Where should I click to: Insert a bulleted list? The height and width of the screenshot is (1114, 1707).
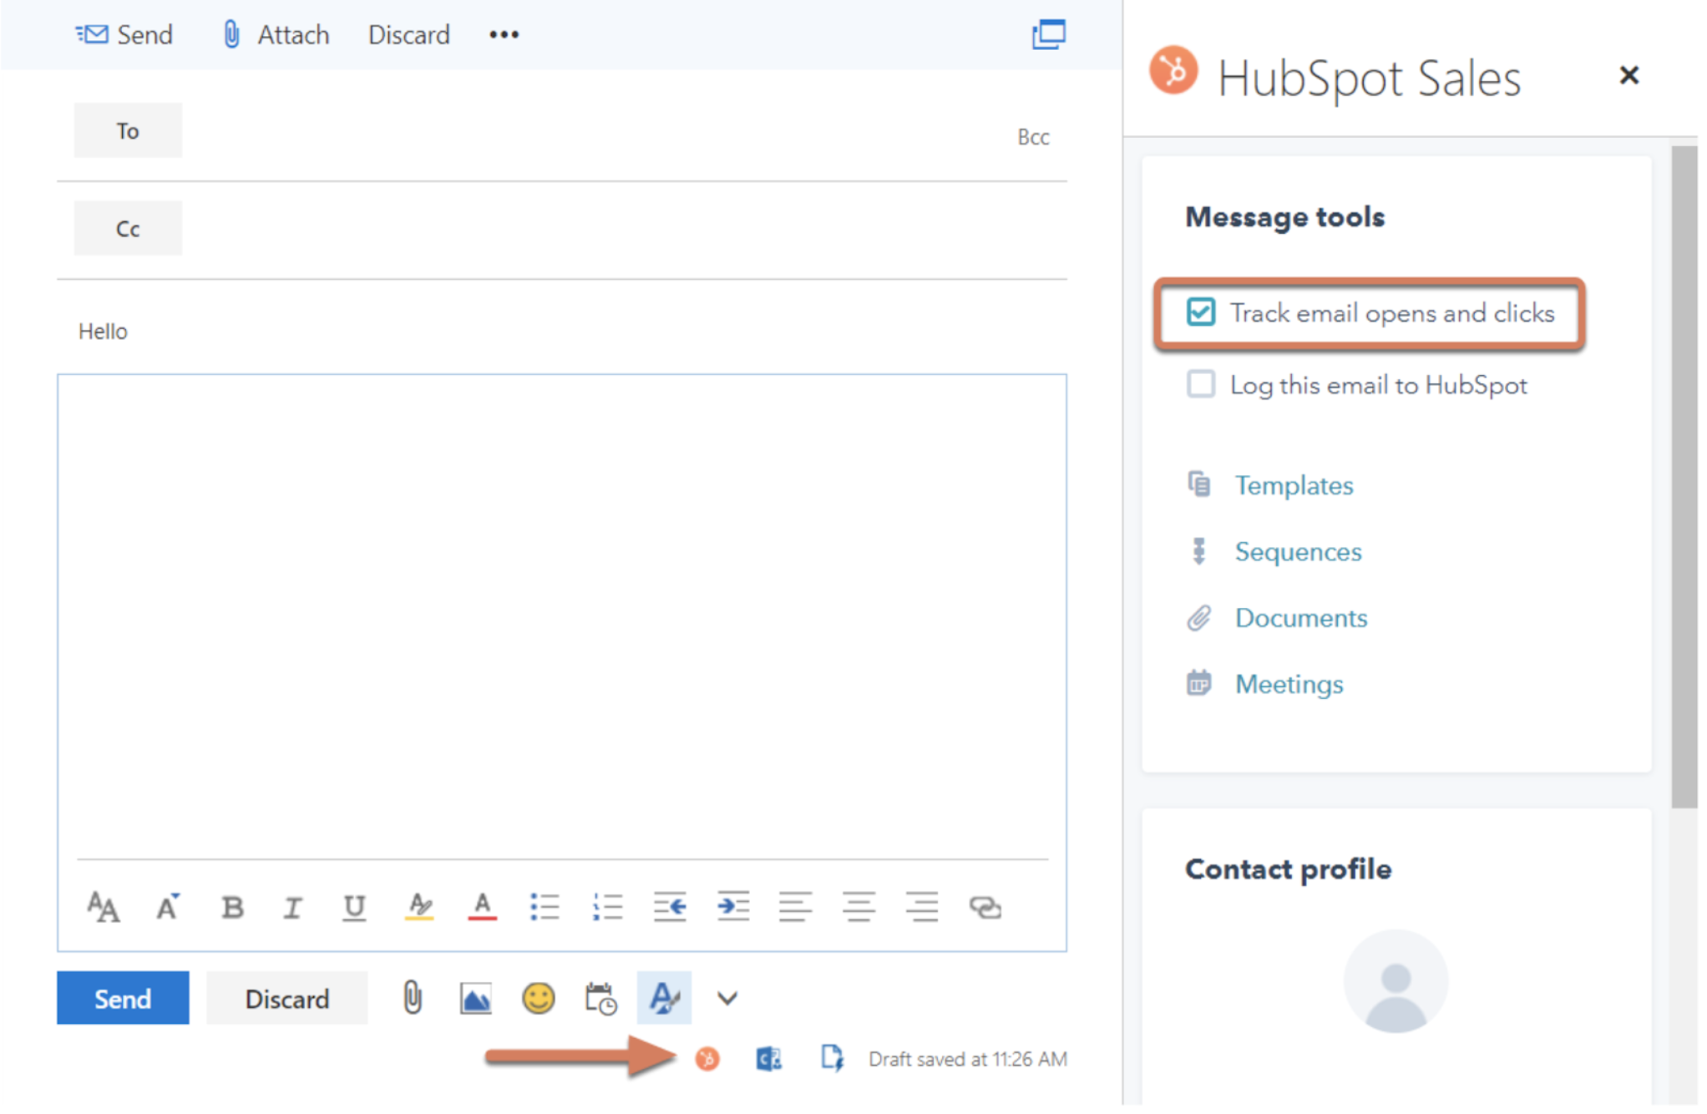click(545, 907)
